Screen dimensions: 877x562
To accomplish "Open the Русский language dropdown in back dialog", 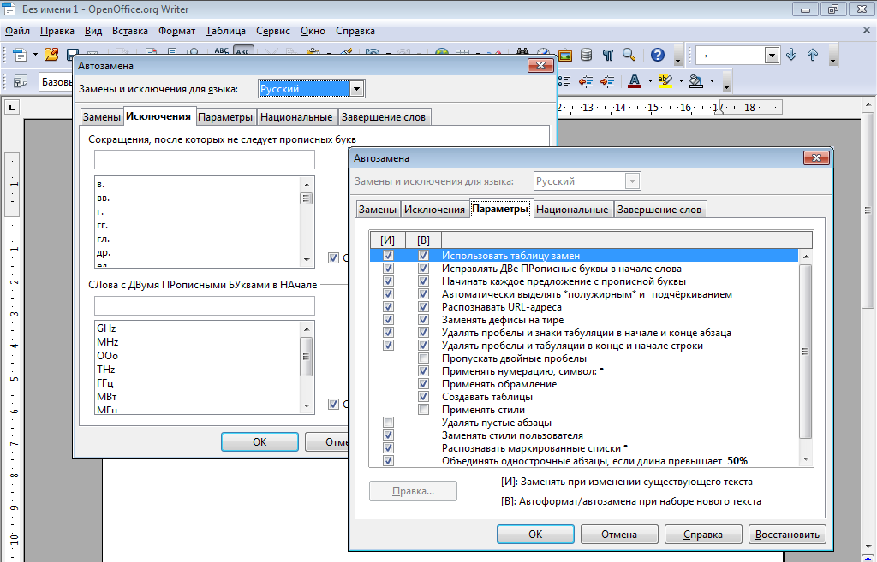I will click(x=357, y=89).
